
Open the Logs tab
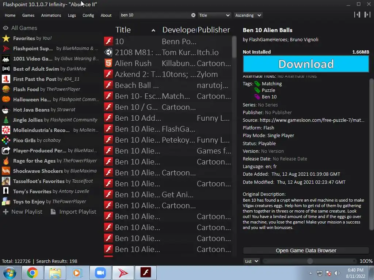(x=72, y=15)
